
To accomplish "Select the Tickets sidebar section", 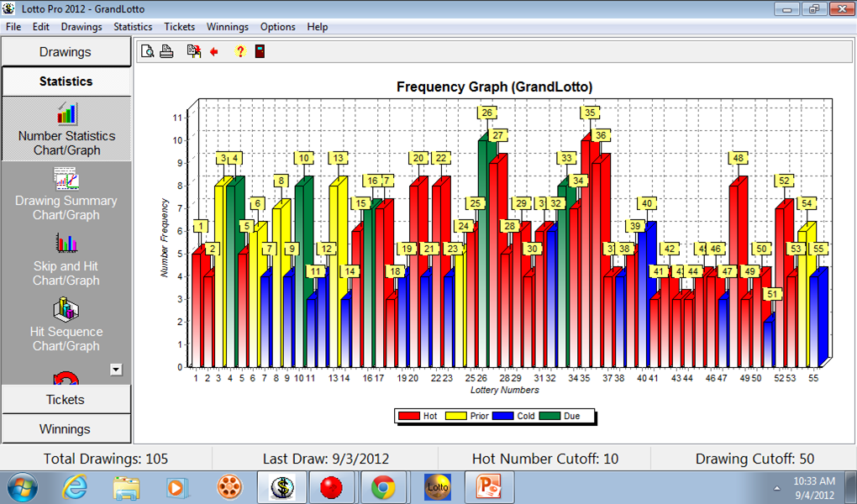I will tap(66, 400).
